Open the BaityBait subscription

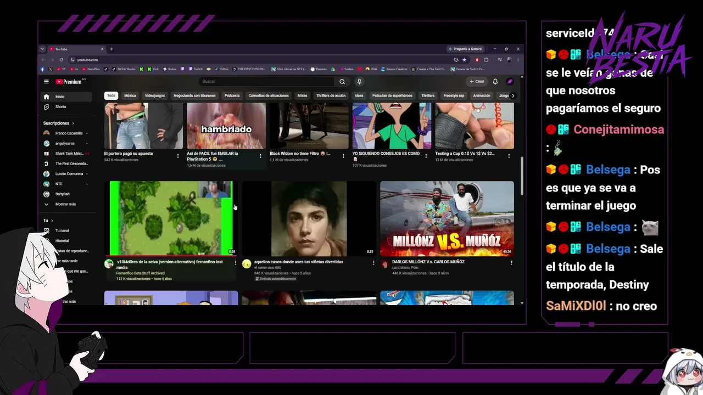pos(66,194)
